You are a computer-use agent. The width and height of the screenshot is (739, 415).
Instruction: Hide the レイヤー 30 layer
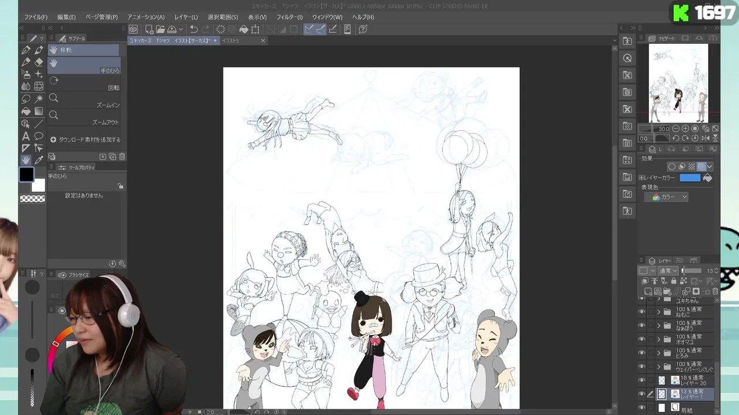[x=641, y=380]
